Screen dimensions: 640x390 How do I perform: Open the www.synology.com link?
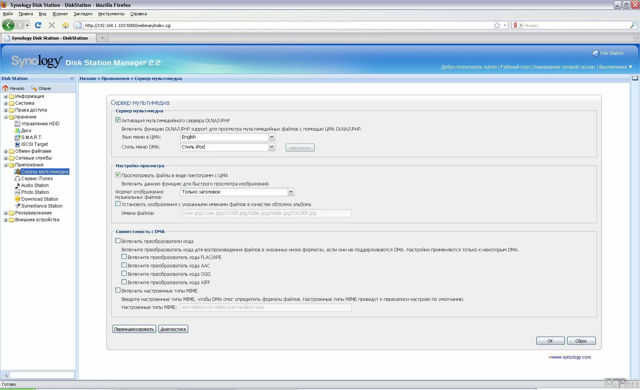pos(571,357)
